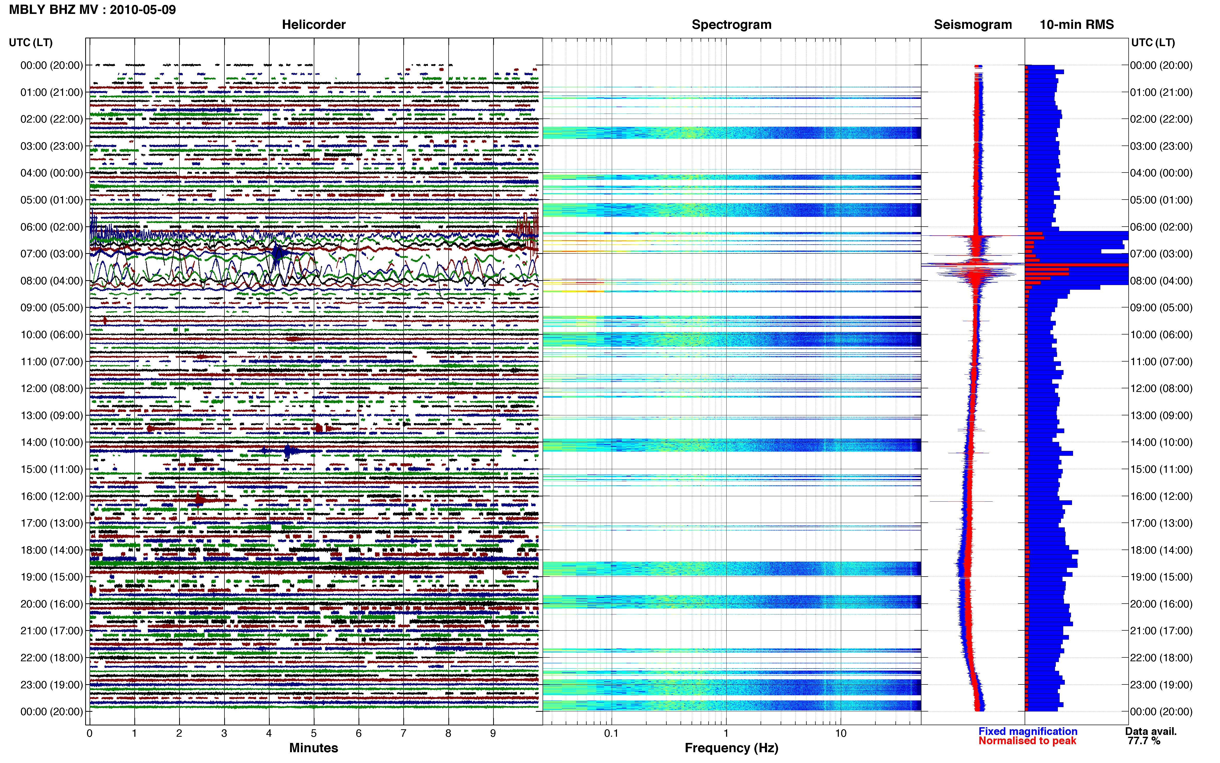Viewport: 1220px width, 763px height.
Task: Click the 'Frequency (Hz)' axis title
Action: 731,748
